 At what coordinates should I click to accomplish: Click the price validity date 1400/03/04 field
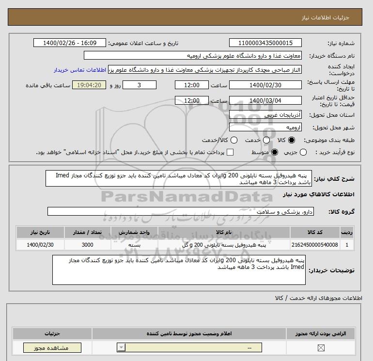click(x=265, y=100)
